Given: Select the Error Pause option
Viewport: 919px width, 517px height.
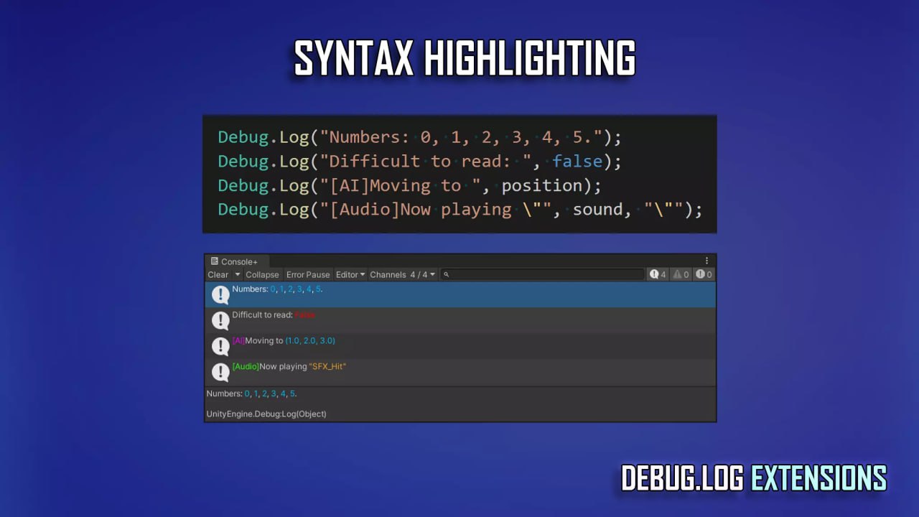Looking at the screenshot, I should pyautogui.click(x=308, y=274).
